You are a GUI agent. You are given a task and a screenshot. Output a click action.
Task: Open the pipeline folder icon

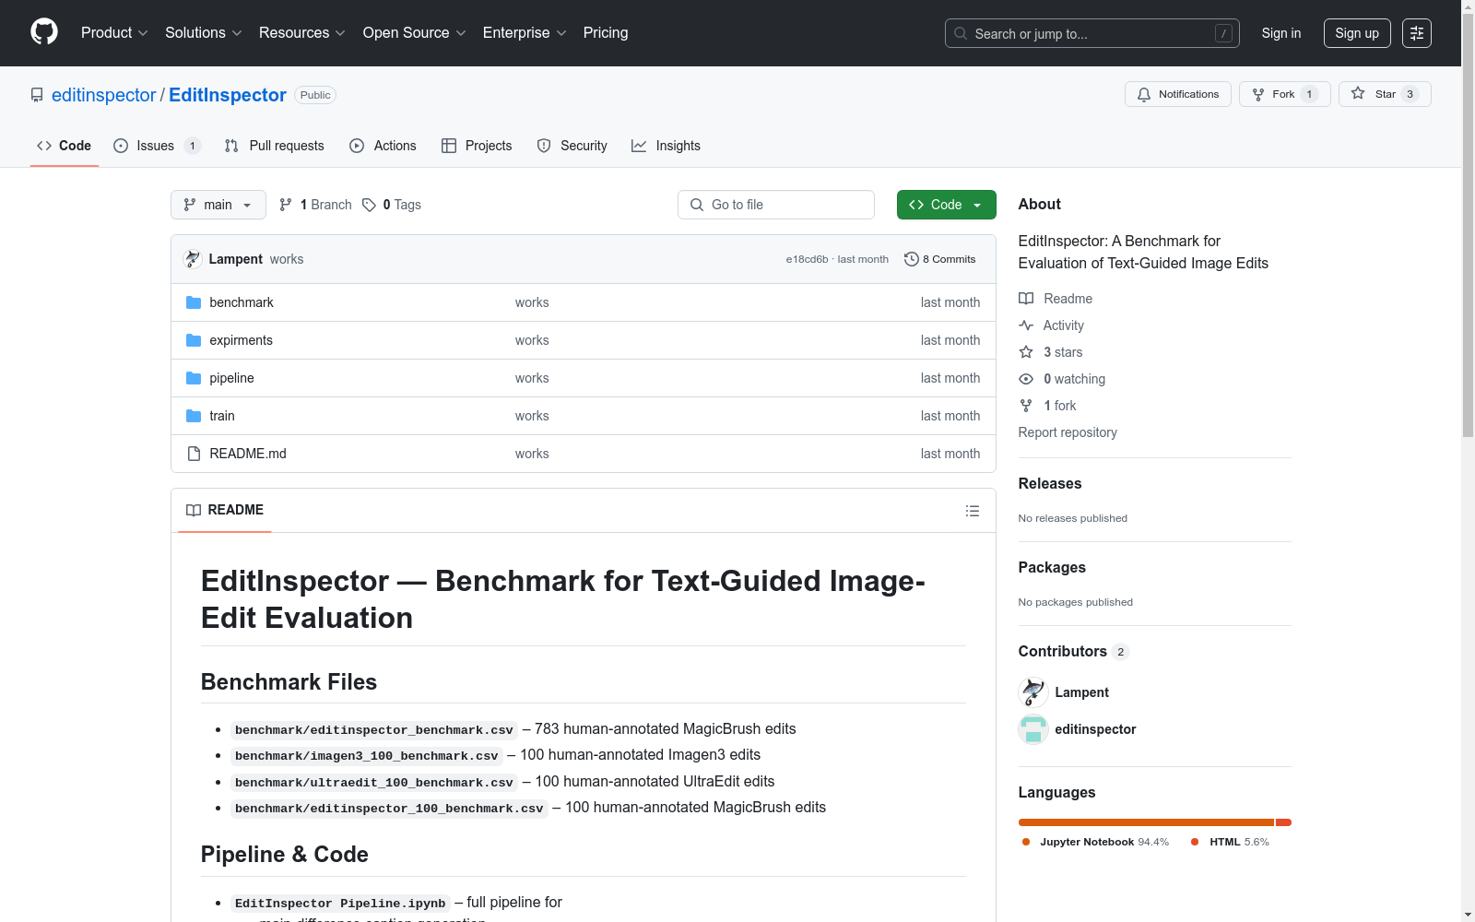(x=194, y=378)
